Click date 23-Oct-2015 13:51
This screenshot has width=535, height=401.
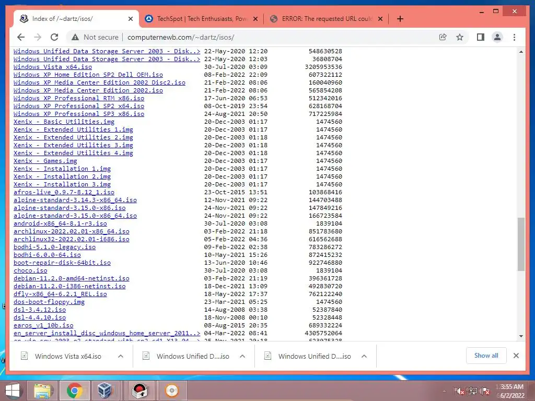[x=236, y=192]
